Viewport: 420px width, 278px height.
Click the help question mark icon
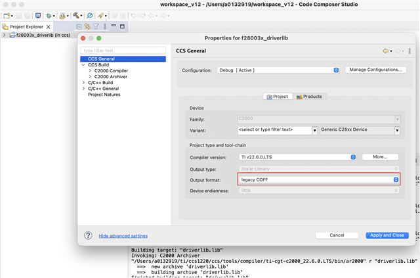[x=88, y=235]
